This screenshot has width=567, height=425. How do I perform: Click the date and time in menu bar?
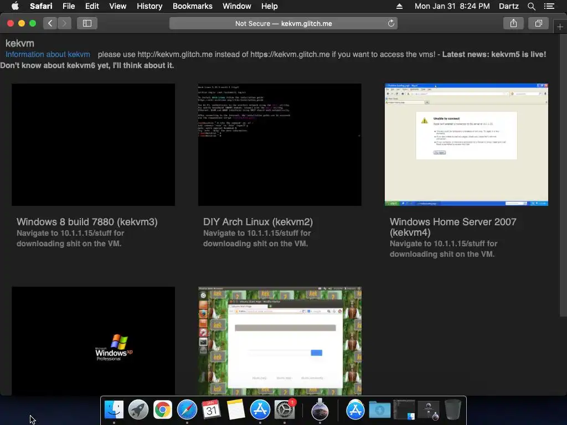point(452,6)
